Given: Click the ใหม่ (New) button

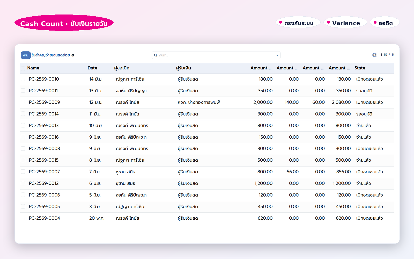Looking at the screenshot, I should pos(26,55).
